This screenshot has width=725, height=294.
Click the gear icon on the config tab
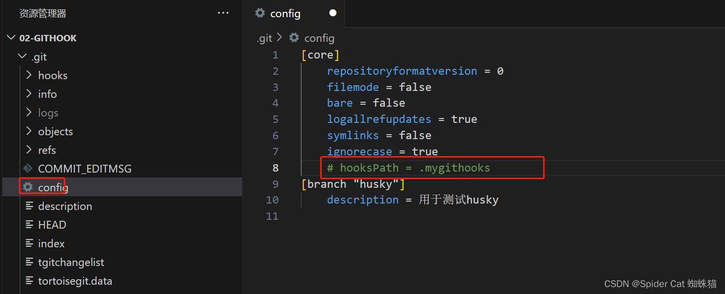click(x=260, y=13)
